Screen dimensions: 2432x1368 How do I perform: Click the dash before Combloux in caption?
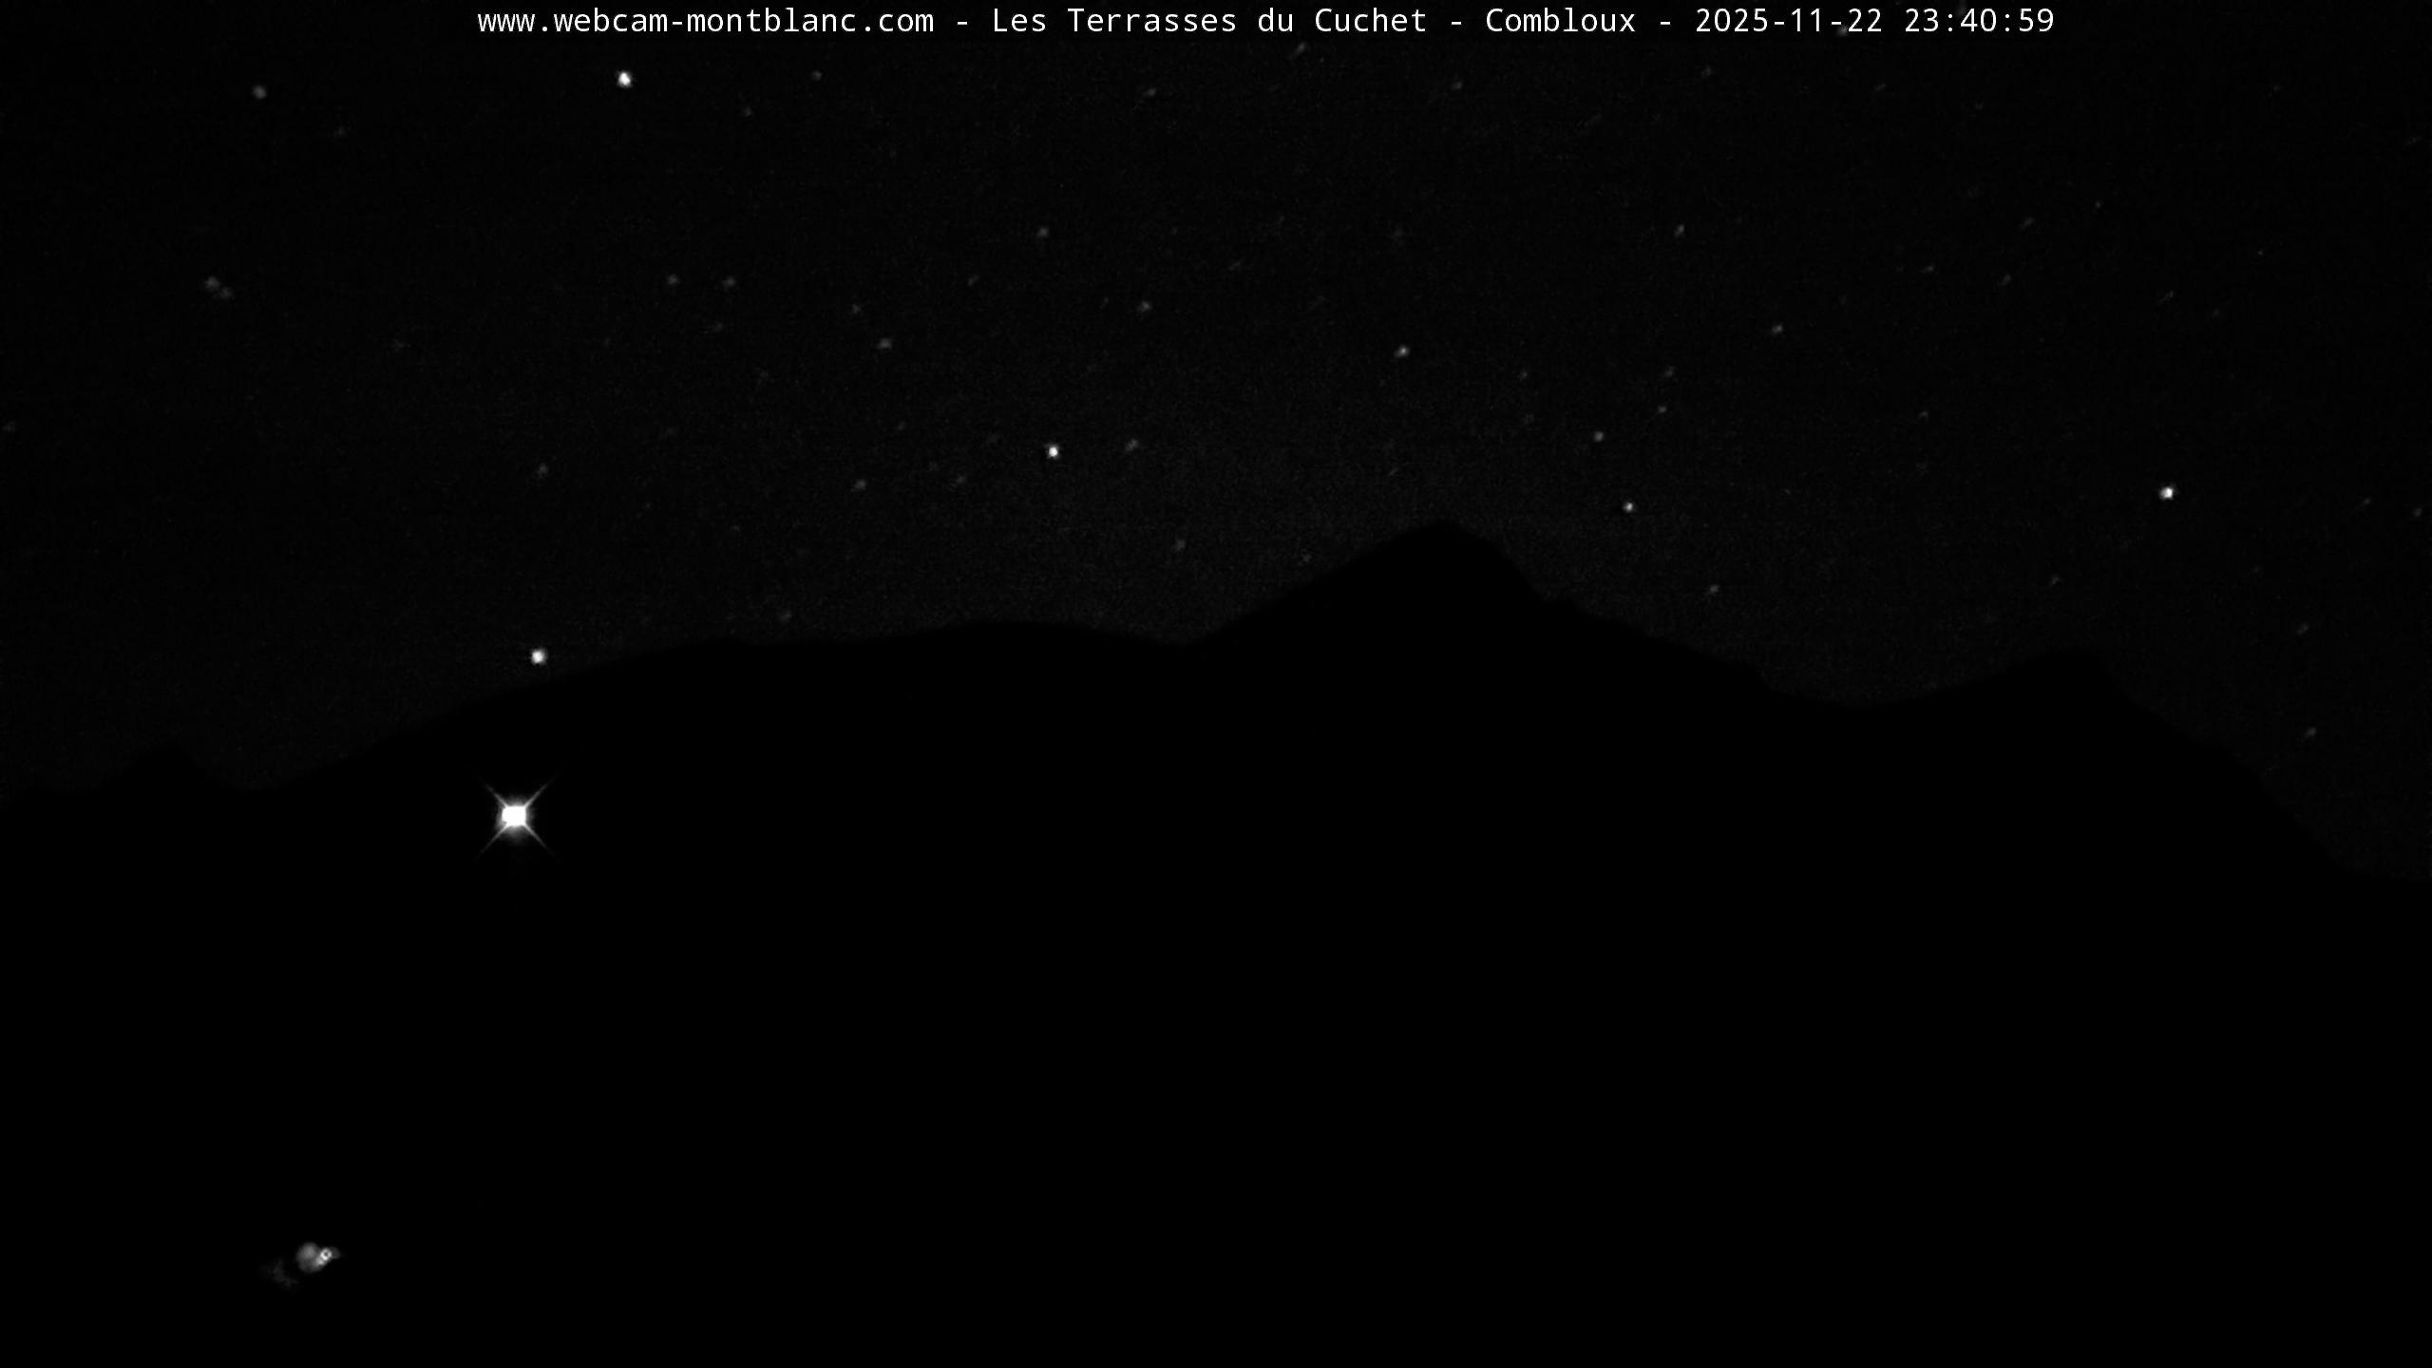tap(1455, 21)
